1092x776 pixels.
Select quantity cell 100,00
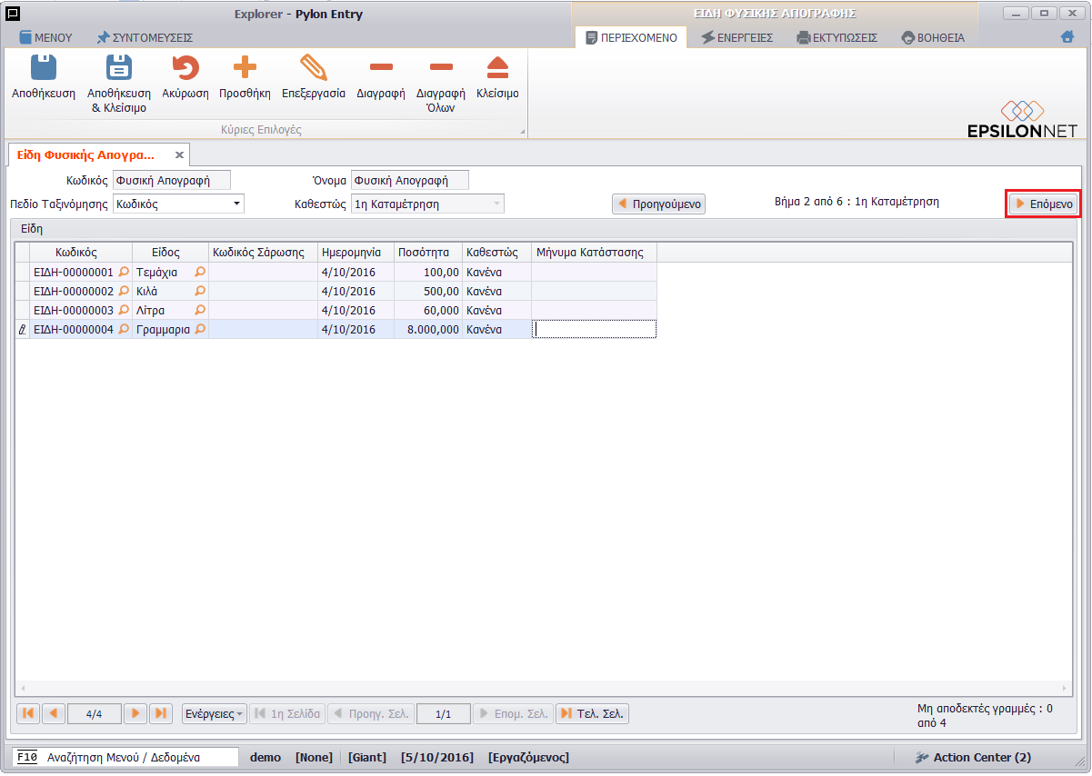(x=428, y=272)
